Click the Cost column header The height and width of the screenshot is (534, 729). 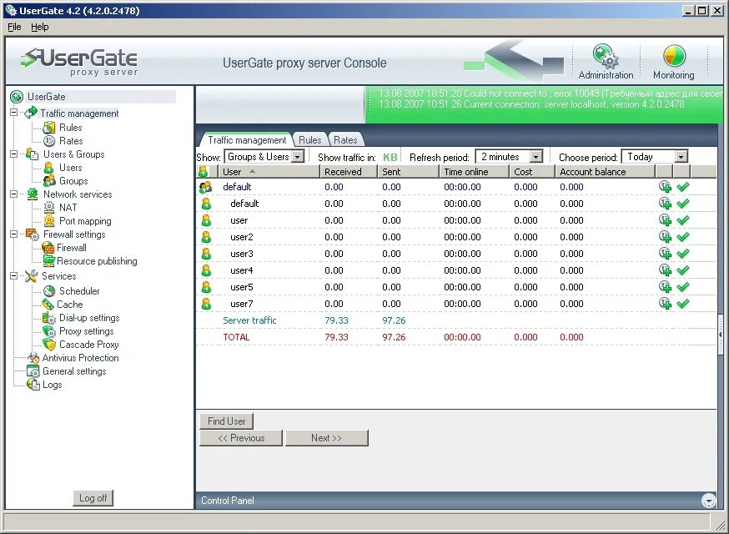pos(532,172)
